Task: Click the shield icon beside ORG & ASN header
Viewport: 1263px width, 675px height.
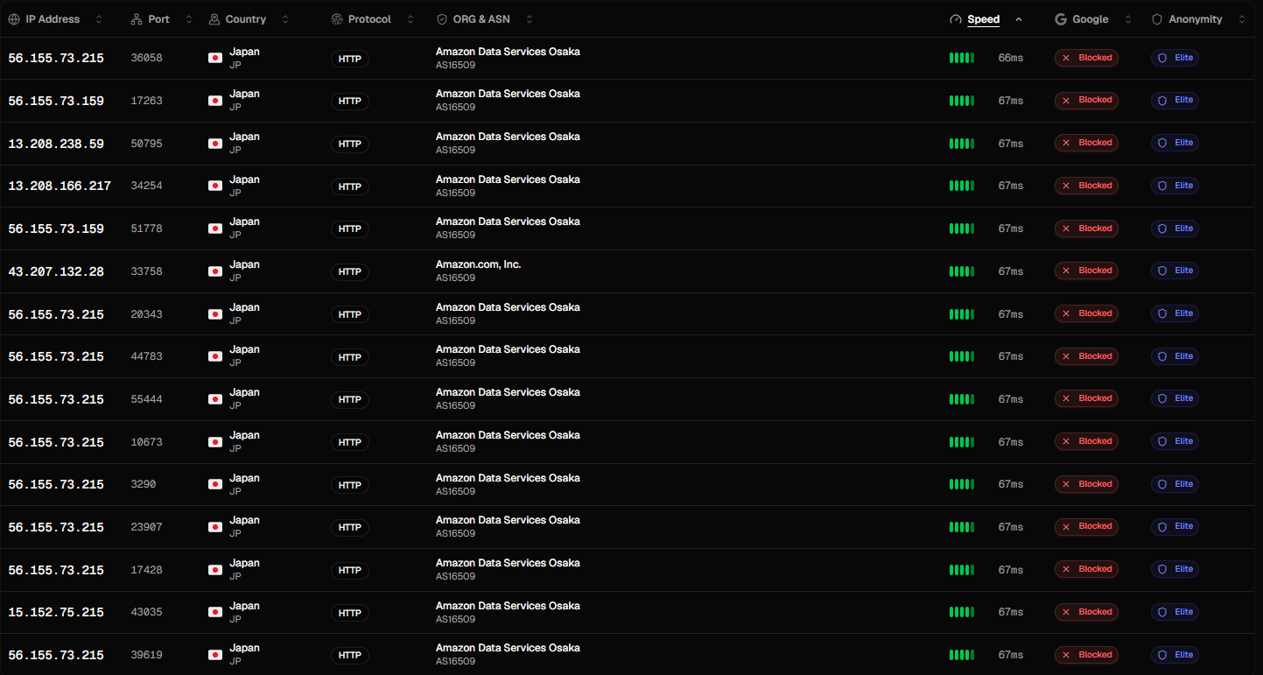Action: pyautogui.click(x=442, y=19)
